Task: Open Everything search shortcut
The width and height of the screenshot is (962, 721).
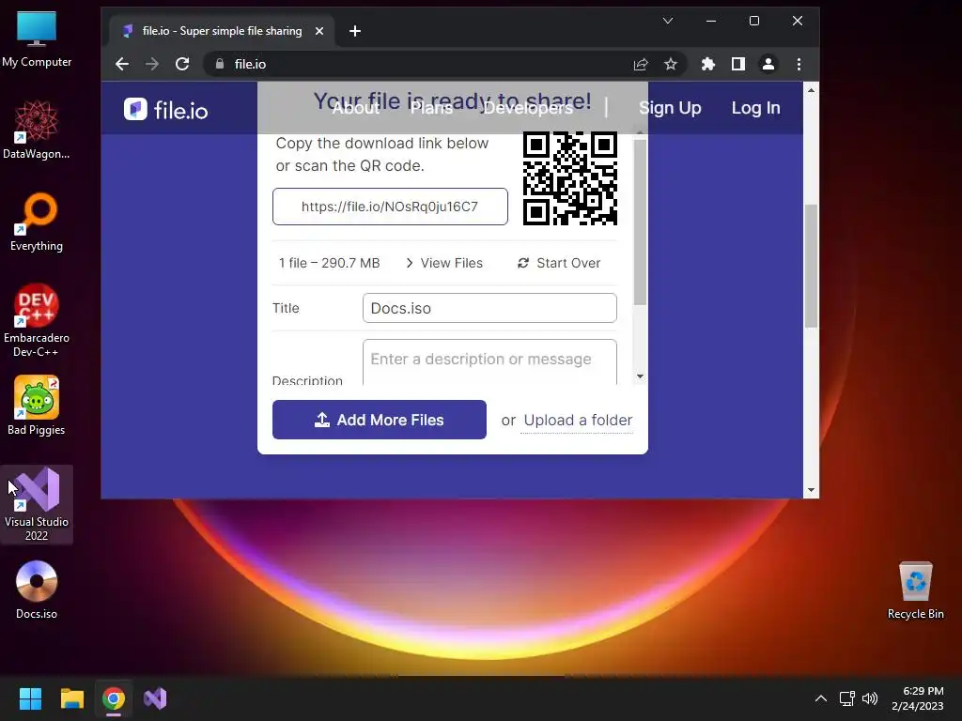Action: 37,222
